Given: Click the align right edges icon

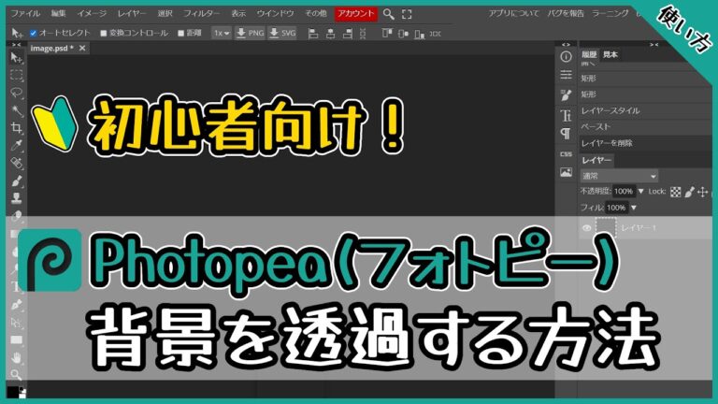Looking at the screenshot, I should point(348,33).
